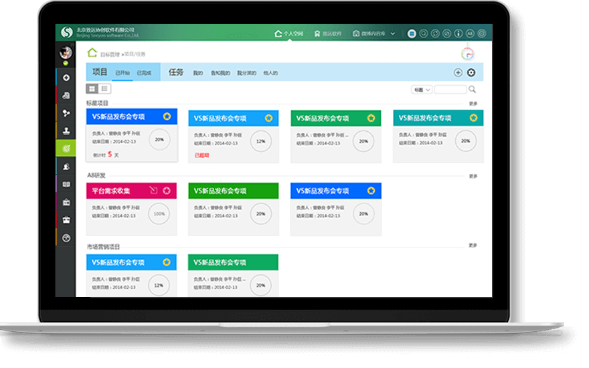Click the user avatar at sidebar top
Screen dimensions: 589x368
point(66,53)
